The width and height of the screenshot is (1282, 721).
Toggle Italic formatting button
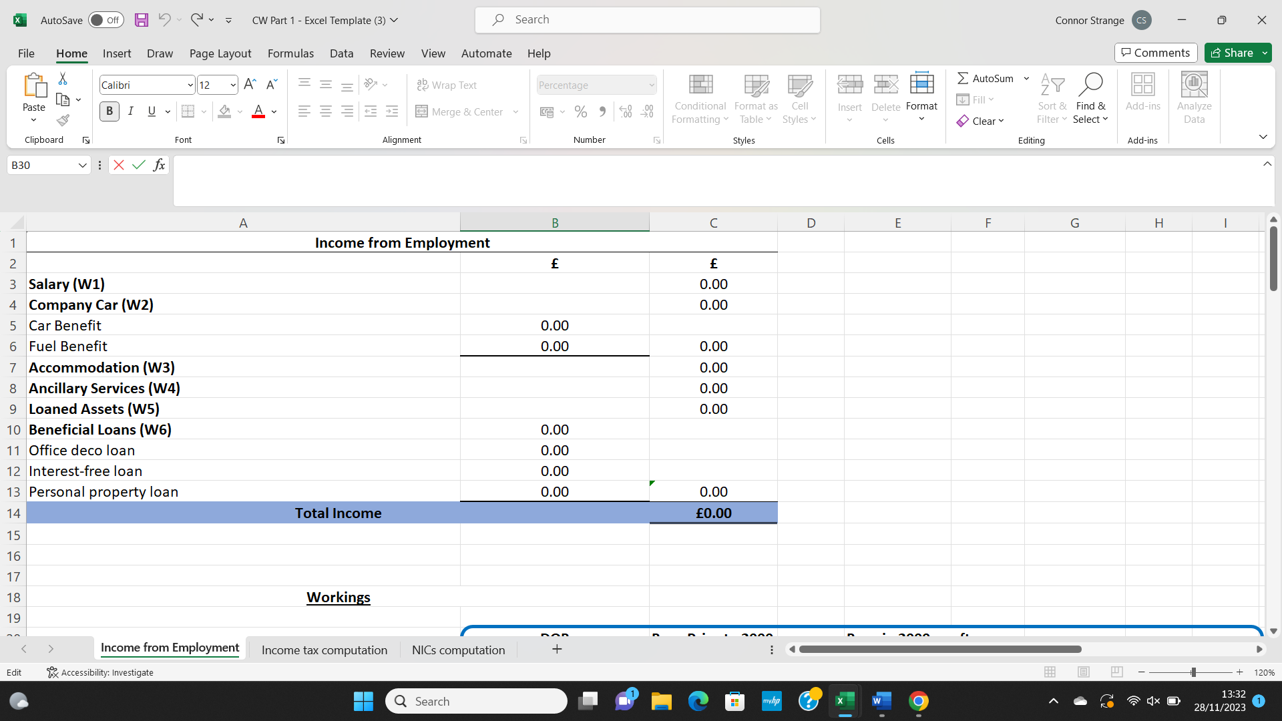(x=131, y=111)
